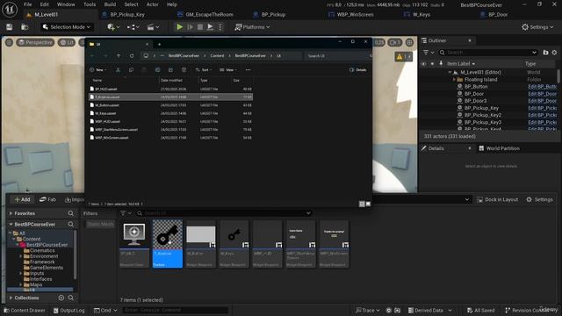Toggle Static Mesh filter chip

pos(100,224)
